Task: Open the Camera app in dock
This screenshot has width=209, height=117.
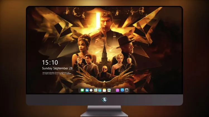Action: (x=127, y=90)
